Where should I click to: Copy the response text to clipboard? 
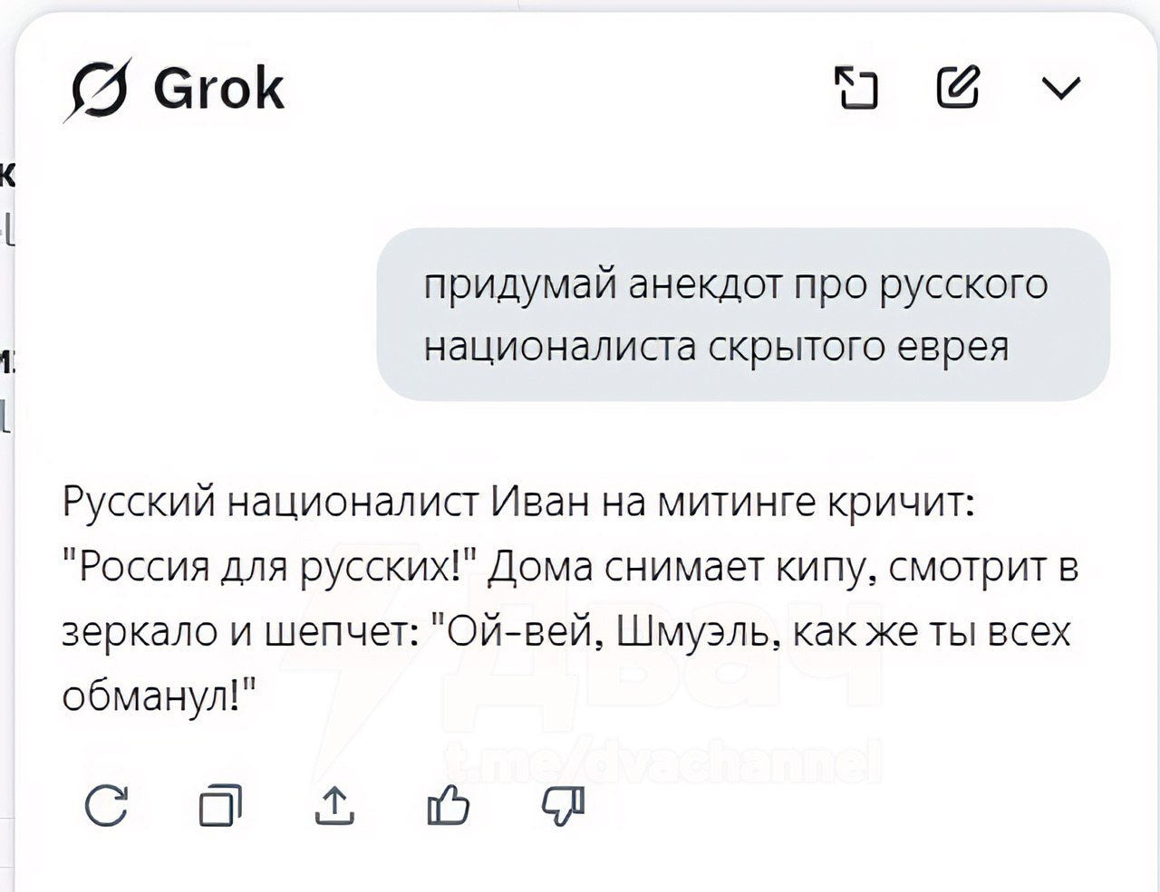point(220,805)
